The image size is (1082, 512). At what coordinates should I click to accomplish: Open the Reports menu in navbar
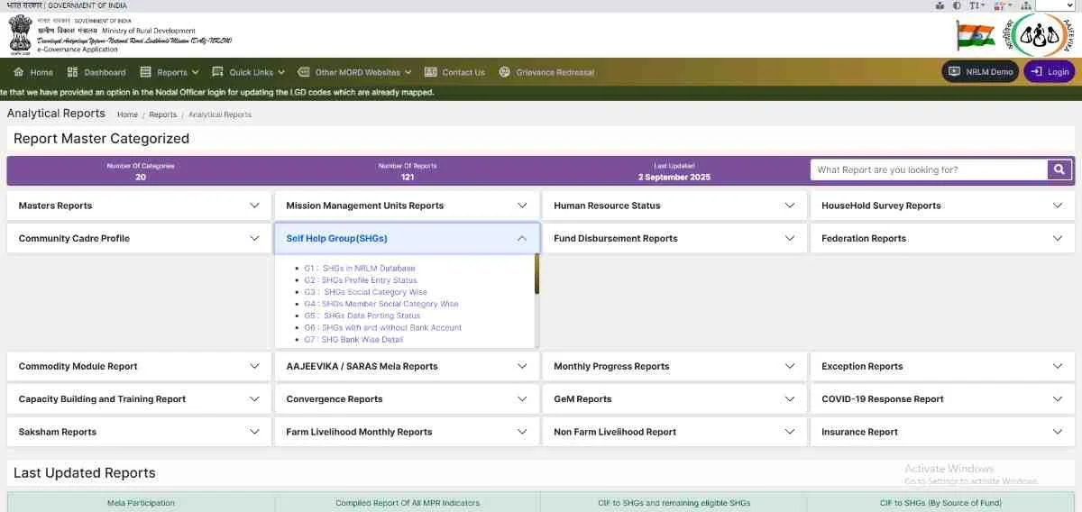click(x=170, y=72)
